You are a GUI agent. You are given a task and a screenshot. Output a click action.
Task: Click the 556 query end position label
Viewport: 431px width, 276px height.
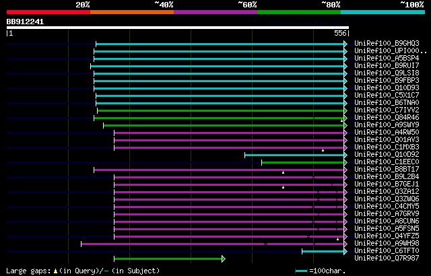pos(340,33)
